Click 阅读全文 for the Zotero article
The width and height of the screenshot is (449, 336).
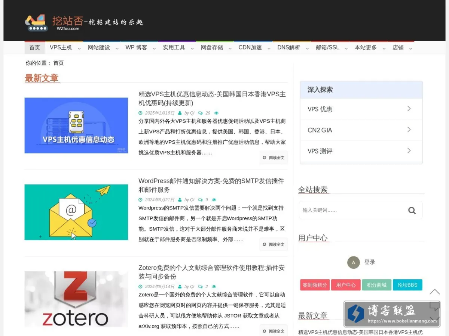click(x=274, y=331)
